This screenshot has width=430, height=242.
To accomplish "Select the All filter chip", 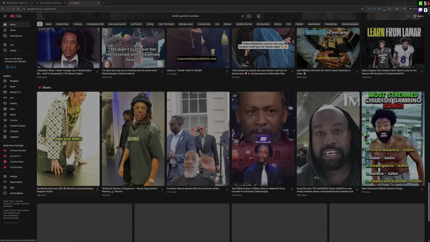I will [x=40, y=24].
